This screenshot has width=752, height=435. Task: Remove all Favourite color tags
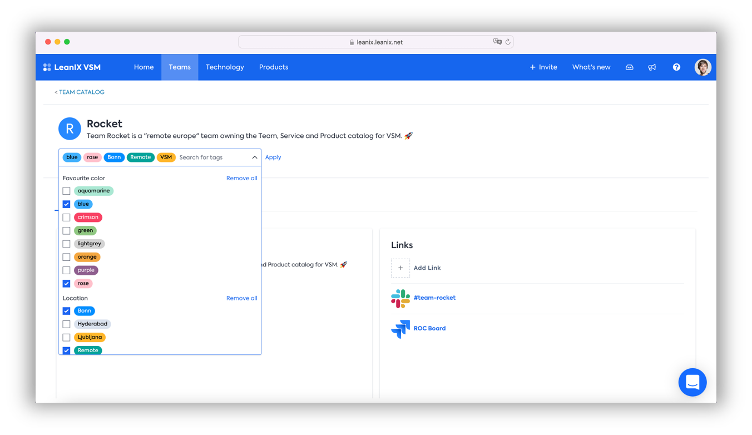(242, 179)
